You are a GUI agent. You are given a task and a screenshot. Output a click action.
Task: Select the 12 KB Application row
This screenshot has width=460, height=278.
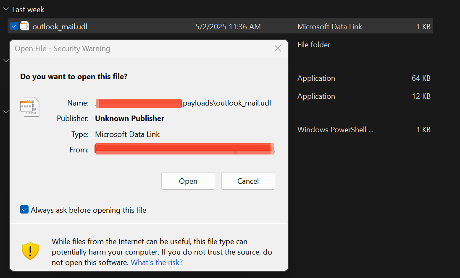tap(364, 96)
